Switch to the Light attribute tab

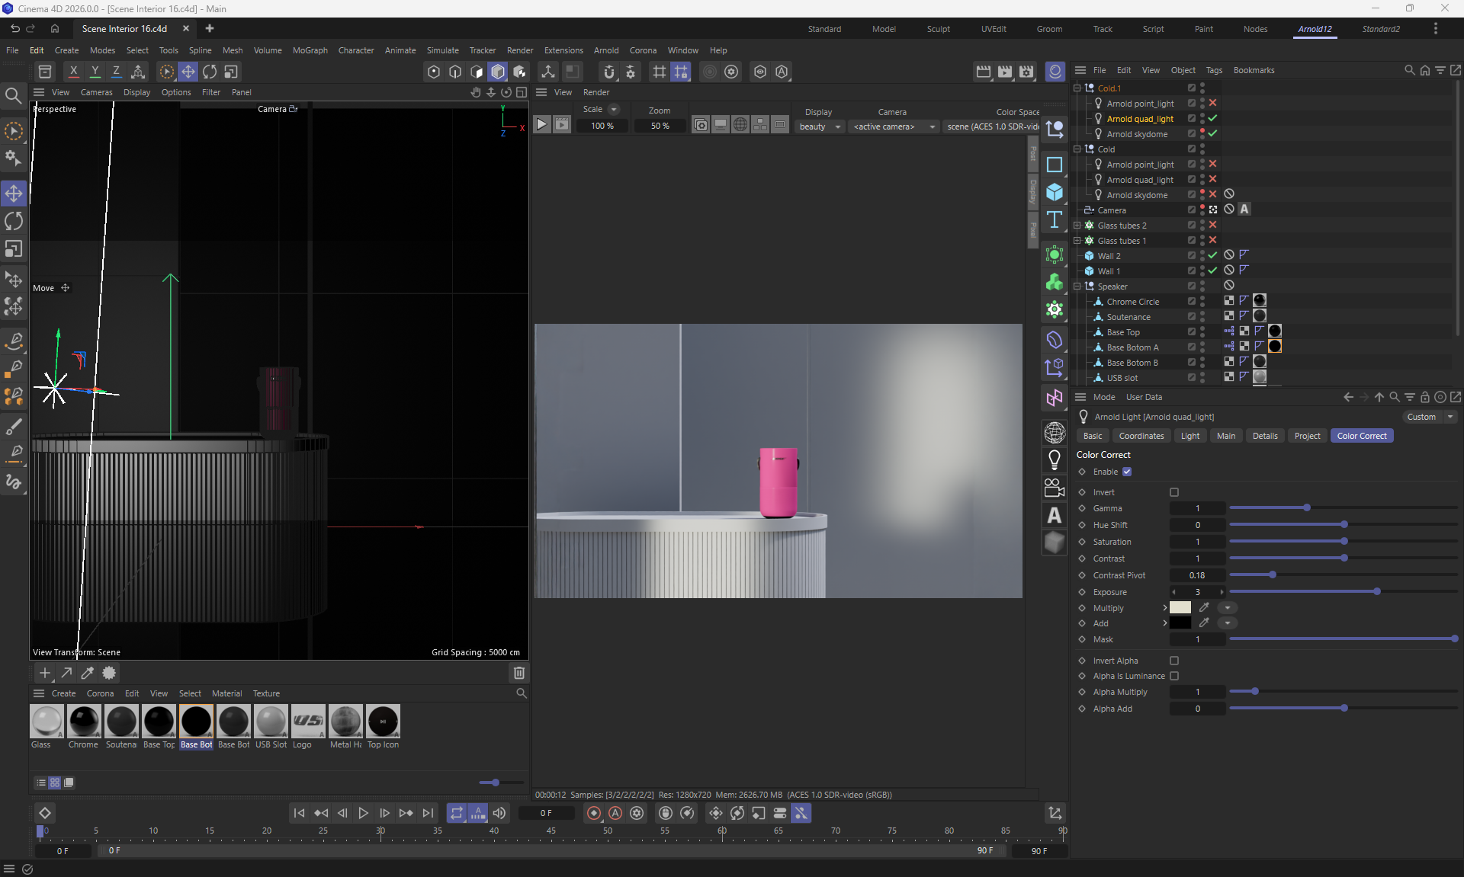1189,436
